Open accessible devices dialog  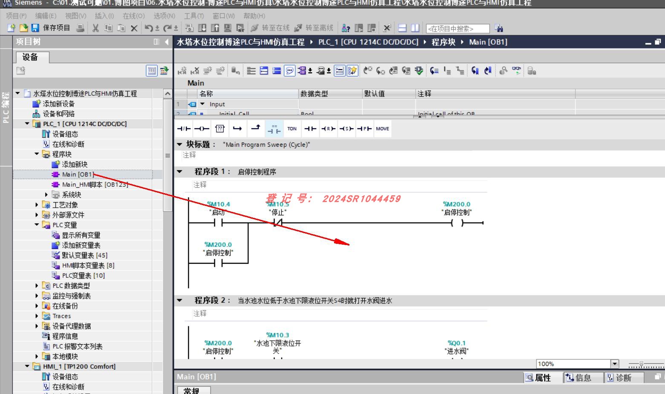click(x=346, y=28)
